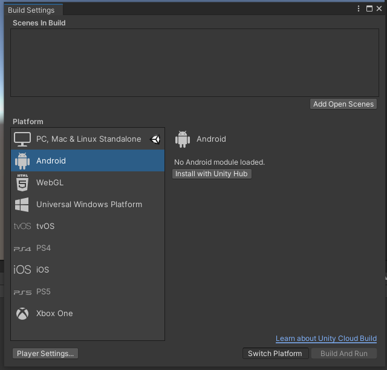Click the Xbox logo icon
387x370 pixels.
[x=22, y=314]
